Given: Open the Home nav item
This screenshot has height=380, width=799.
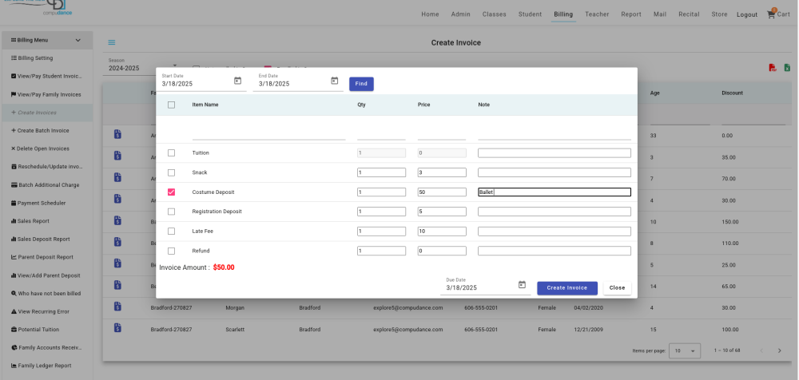Looking at the screenshot, I should 430,14.
